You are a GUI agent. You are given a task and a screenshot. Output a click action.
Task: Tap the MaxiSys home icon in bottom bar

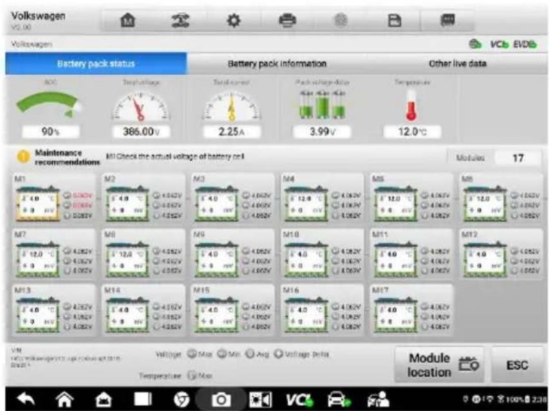tap(104, 399)
